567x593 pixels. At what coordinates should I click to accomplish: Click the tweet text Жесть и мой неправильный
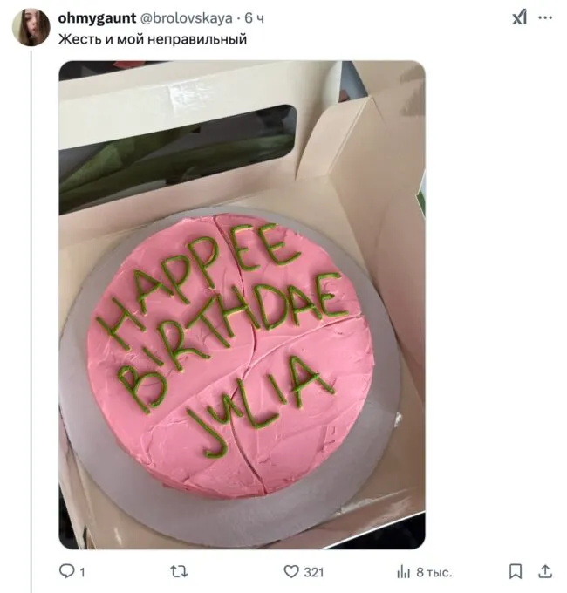(x=153, y=39)
